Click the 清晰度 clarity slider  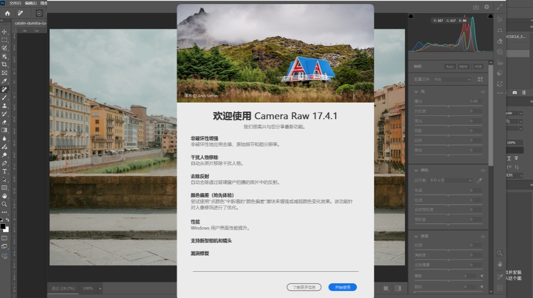pos(449,260)
